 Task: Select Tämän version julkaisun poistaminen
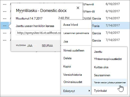(x=109, y=82)
